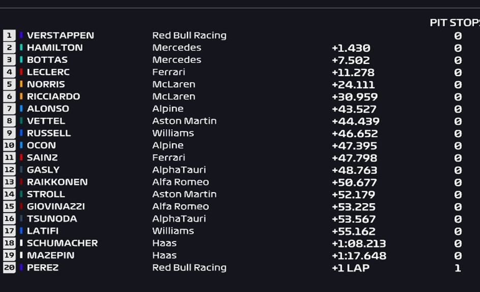The width and height of the screenshot is (480, 292).
Task: Click position badge 15 for Giovinazzi
Action: click(9, 206)
